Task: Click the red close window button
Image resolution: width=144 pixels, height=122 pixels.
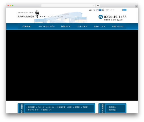Action: click(x=8, y=6)
